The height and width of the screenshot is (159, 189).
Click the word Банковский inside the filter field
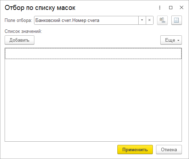click(48, 20)
